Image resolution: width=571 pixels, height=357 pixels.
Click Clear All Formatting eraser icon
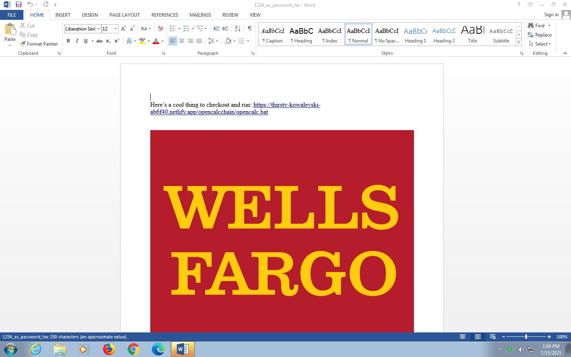pos(161,29)
